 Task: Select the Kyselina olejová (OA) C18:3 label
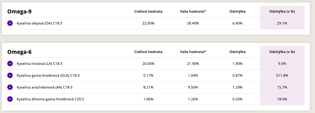(x=39, y=23)
